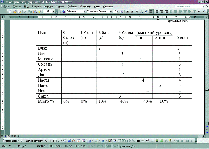The width and height of the screenshot is (209, 149).
Task: Toggle bold formatting (Ж)
Action: (128, 12)
